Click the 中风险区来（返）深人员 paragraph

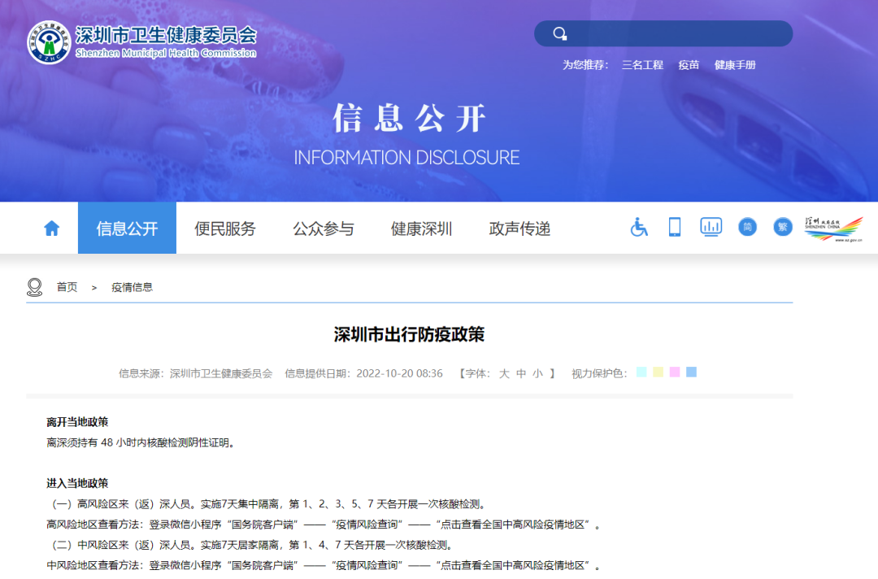pos(252,545)
